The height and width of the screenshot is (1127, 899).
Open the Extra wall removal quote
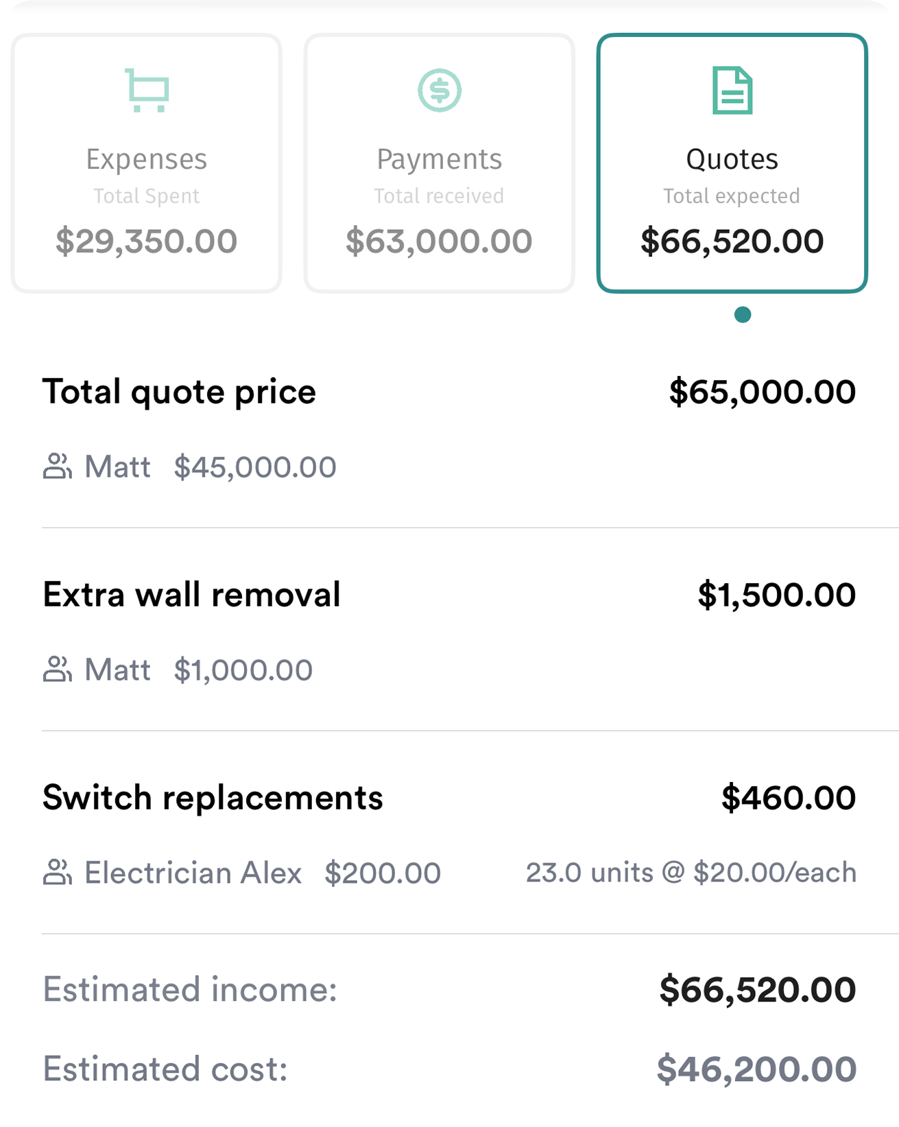click(449, 630)
